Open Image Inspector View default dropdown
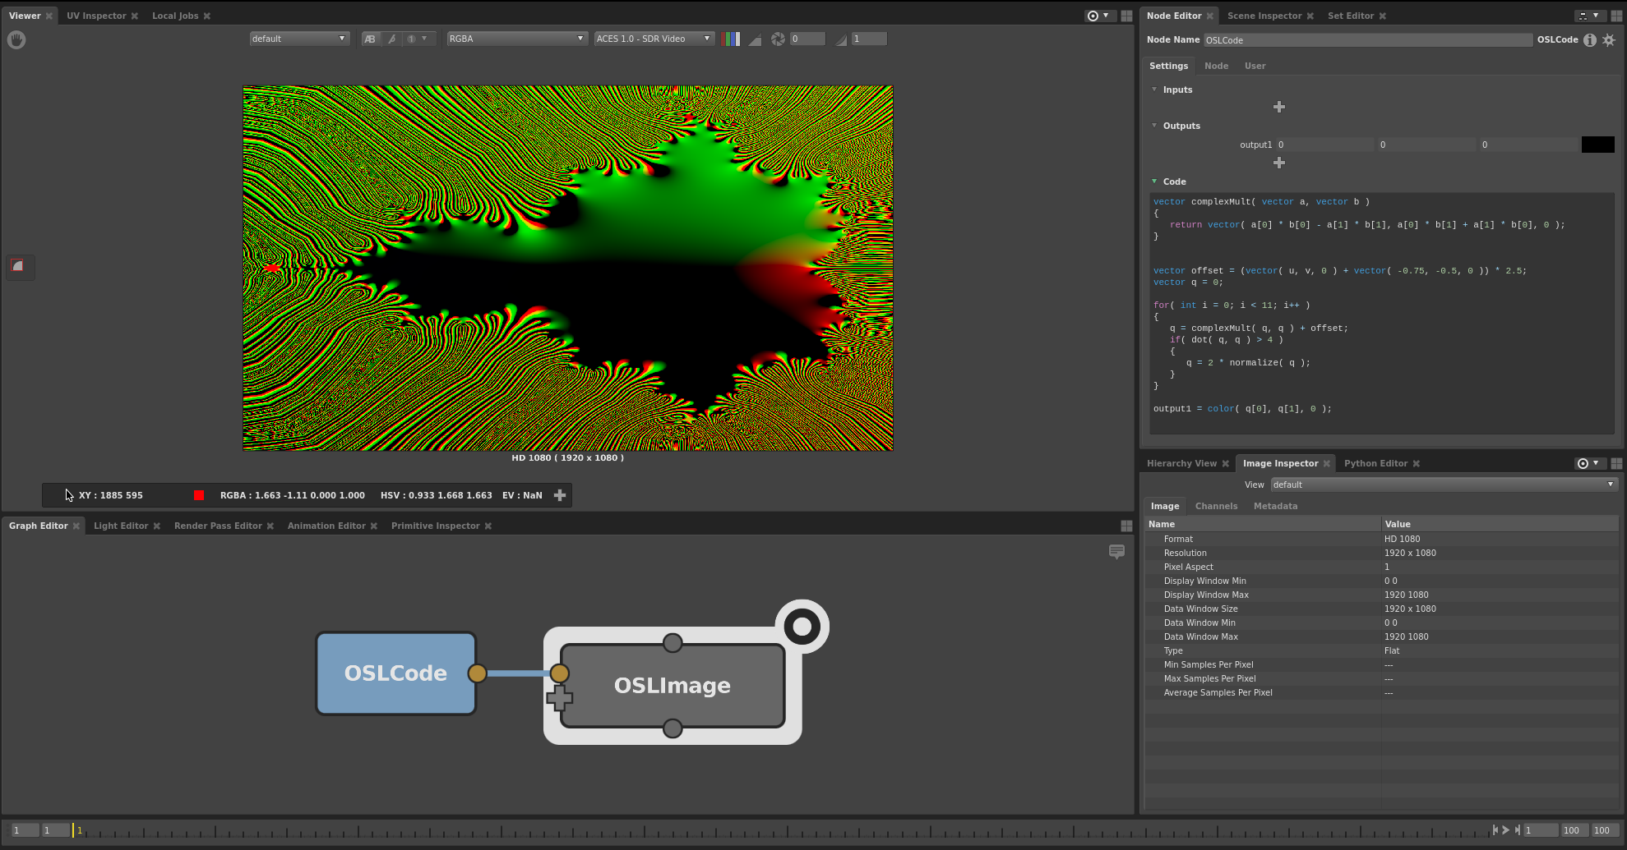The image size is (1627, 850). pyautogui.click(x=1443, y=485)
